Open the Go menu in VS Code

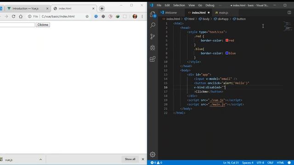pos(200,5)
